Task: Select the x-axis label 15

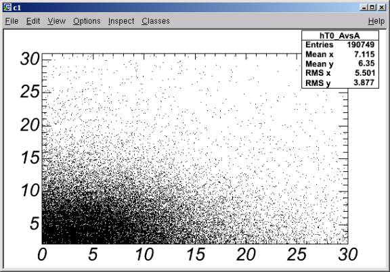Action: (x=196, y=254)
